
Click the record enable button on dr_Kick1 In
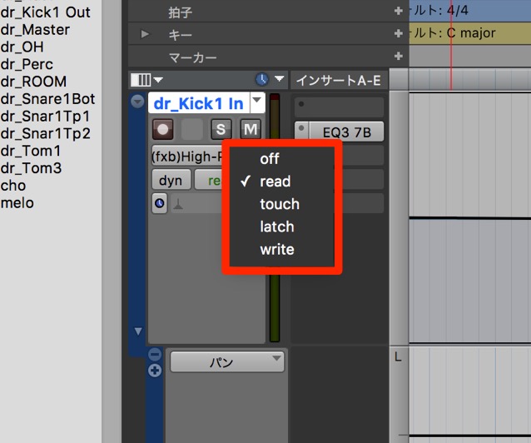(x=162, y=129)
